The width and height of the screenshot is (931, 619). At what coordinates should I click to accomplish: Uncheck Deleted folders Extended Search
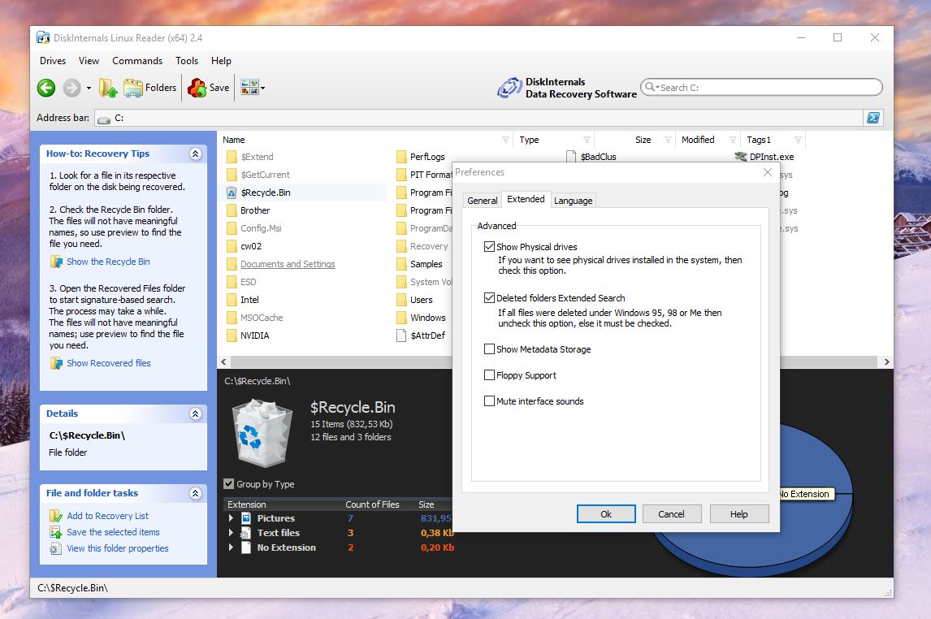coord(489,298)
